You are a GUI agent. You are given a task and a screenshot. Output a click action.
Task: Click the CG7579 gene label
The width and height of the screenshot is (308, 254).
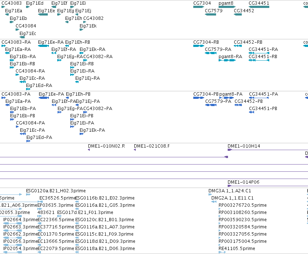(214, 11)
